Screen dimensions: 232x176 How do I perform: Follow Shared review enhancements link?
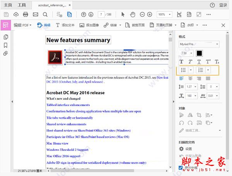coord(66,124)
